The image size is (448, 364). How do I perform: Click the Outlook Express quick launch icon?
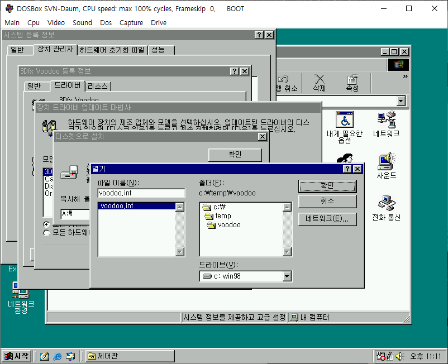70,356
